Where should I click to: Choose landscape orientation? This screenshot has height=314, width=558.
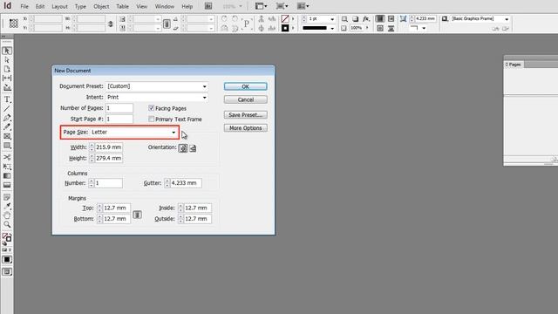point(193,148)
